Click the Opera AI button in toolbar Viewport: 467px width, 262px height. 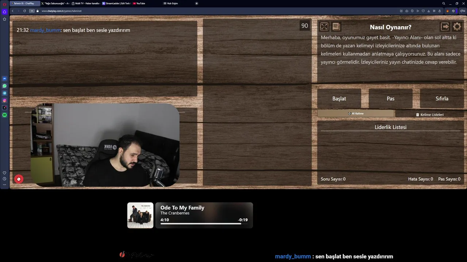(x=462, y=11)
